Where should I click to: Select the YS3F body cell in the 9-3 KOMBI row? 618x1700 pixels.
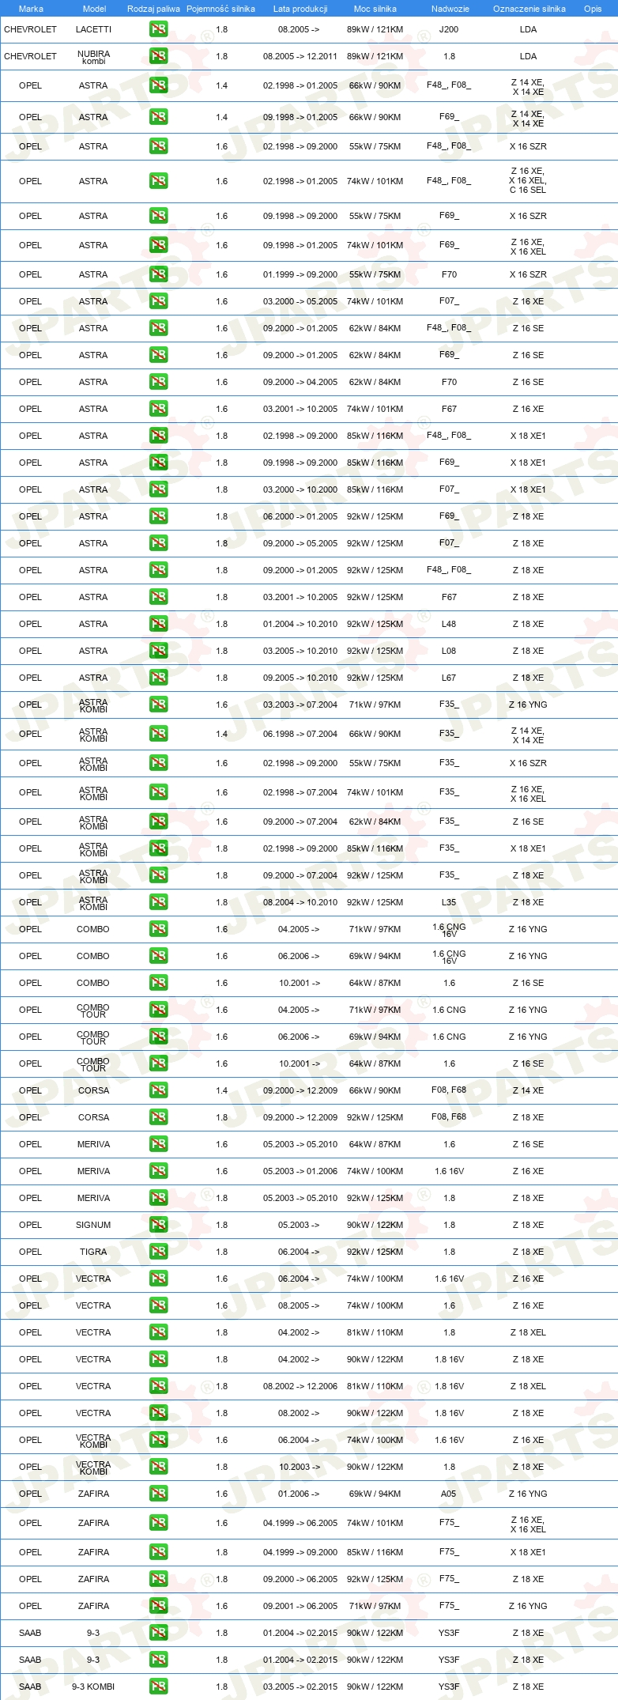tap(449, 1687)
